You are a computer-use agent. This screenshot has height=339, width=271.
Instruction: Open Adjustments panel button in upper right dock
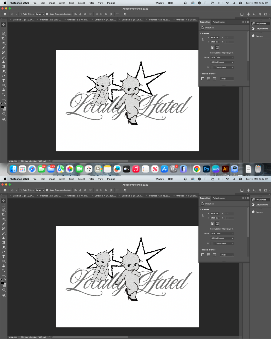pos(260,29)
